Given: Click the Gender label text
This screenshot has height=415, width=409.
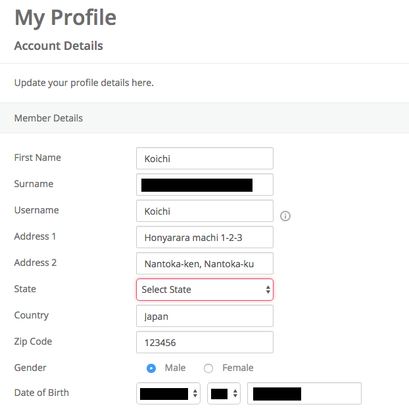Looking at the screenshot, I should point(30,368).
